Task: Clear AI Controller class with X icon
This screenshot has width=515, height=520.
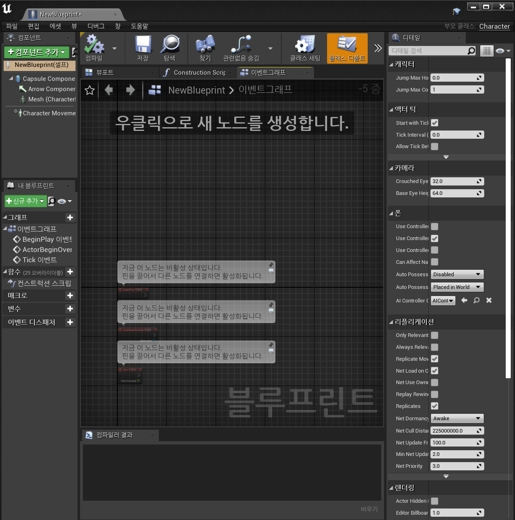Action: [x=489, y=300]
